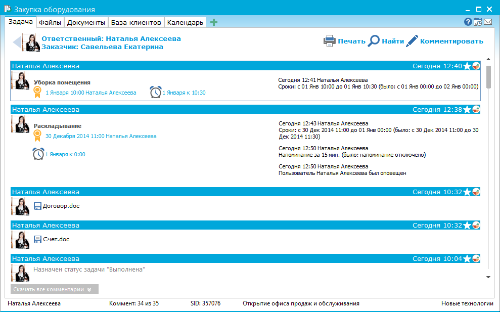Click Коммент: 34 из 35 in the status bar

pos(134,303)
